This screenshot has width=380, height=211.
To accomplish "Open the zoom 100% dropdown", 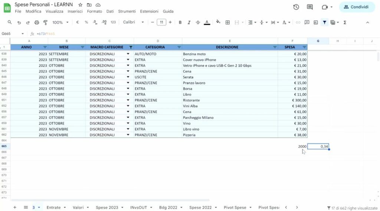I will pos(60,22).
